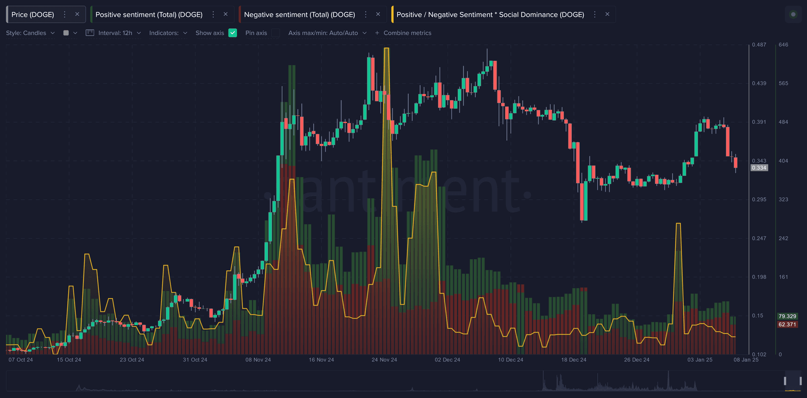The width and height of the screenshot is (807, 398).
Task: Click the right handle of the bottom timeline range
Action: pyautogui.click(x=800, y=381)
